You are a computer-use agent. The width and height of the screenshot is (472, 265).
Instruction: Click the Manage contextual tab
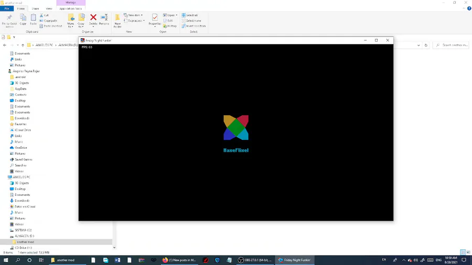point(71,3)
